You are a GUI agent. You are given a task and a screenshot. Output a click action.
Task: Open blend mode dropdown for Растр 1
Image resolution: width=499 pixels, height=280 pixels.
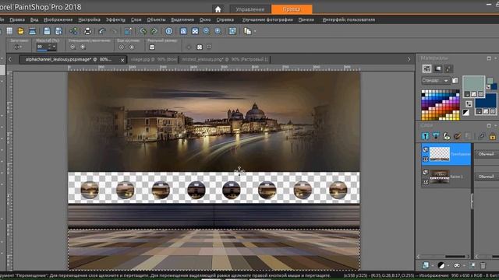(x=487, y=177)
